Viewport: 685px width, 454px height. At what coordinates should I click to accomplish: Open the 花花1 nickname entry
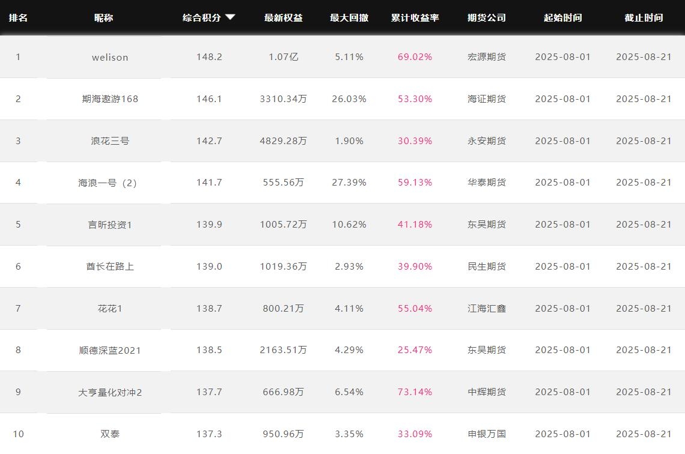(110, 309)
